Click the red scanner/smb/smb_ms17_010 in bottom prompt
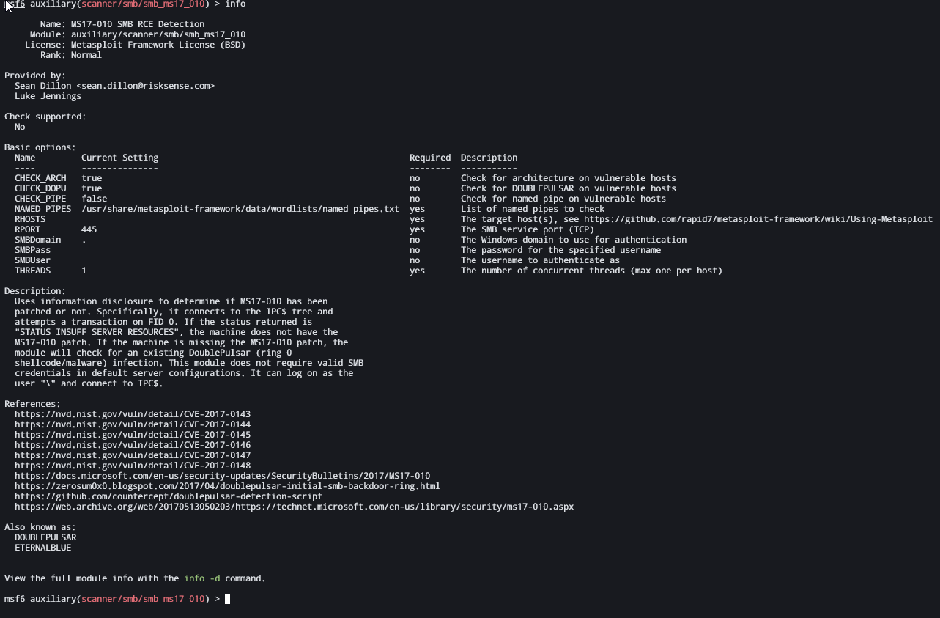Viewport: 940px width, 618px height. [143, 599]
